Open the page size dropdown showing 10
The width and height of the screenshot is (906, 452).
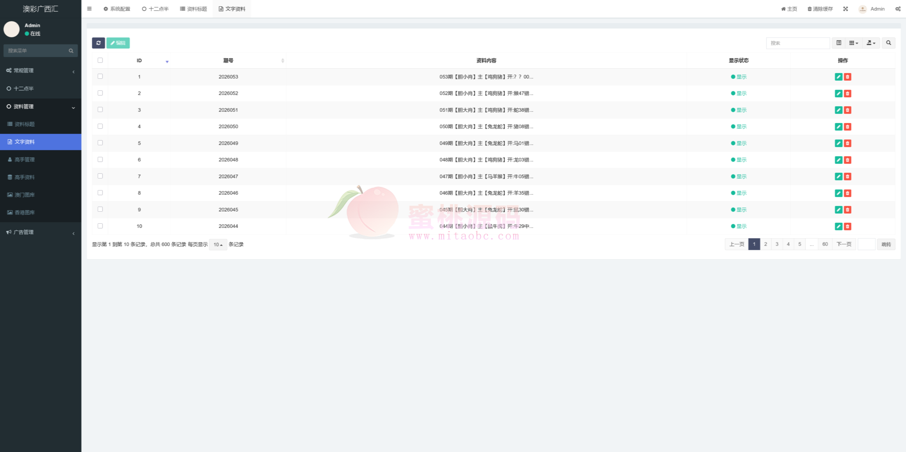coord(218,245)
